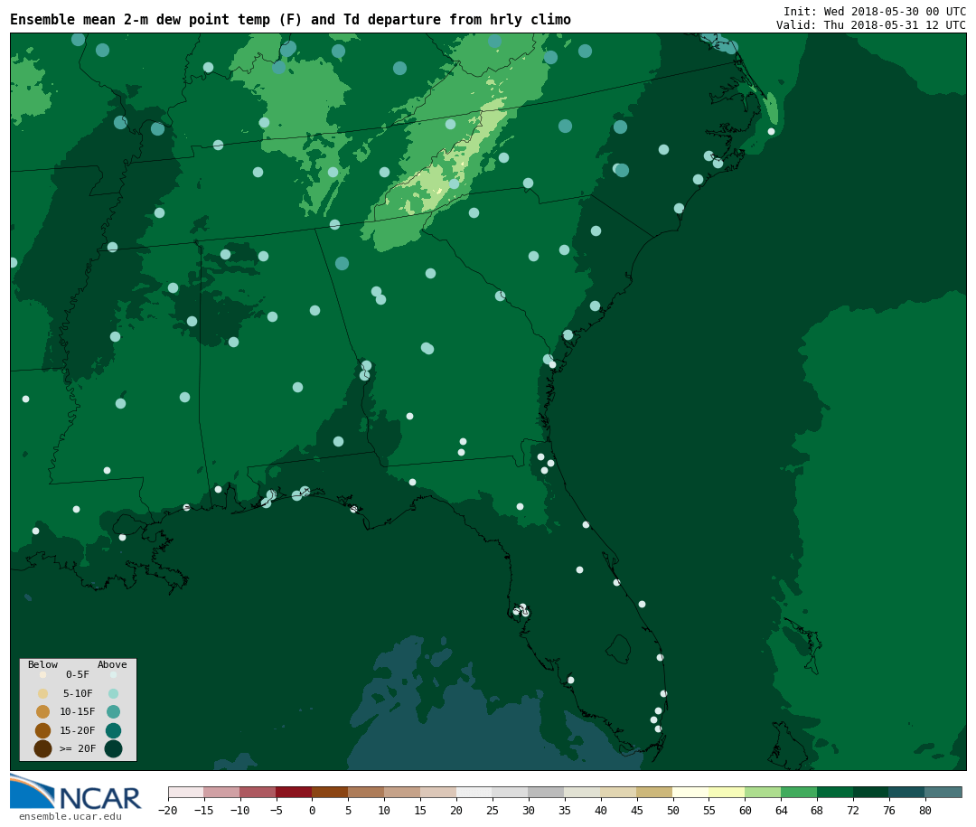Select the -5 to 0 dark red swatch
This screenshot has width=976, height=827.
coord(294,792)
